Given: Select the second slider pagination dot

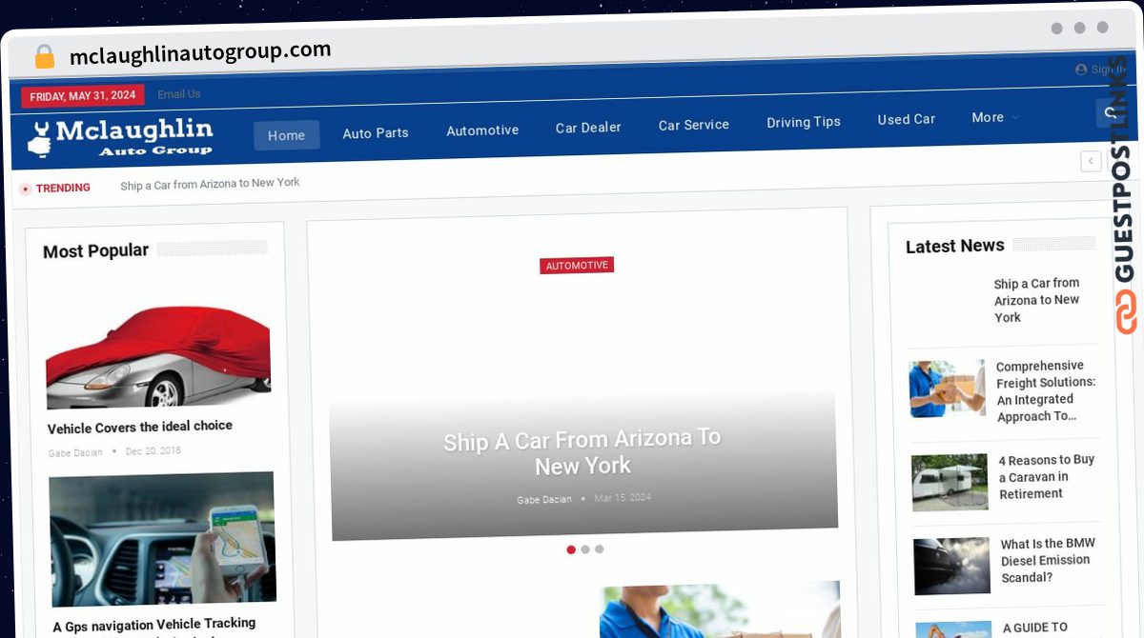Looking at the screenshot, I should tap(585, 549).
